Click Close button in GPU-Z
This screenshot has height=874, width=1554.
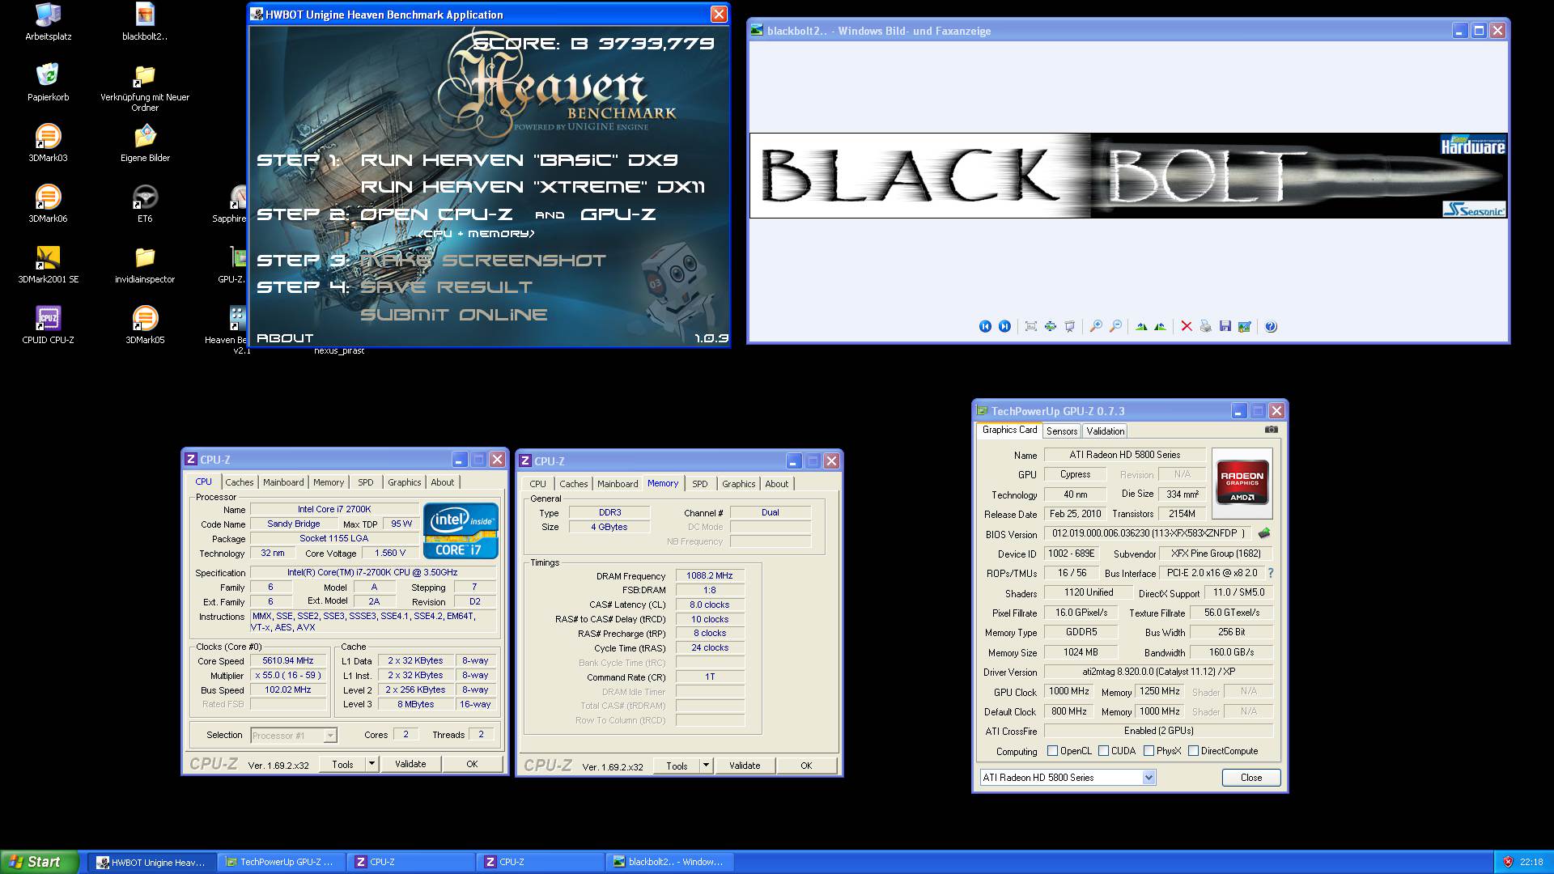[1250, 778]
